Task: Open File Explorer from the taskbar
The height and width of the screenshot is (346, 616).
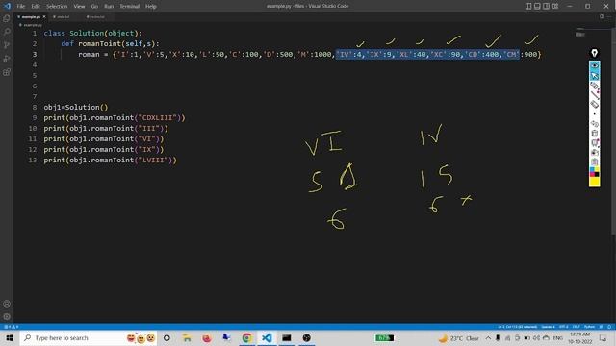Action: [x=187, y=337]
